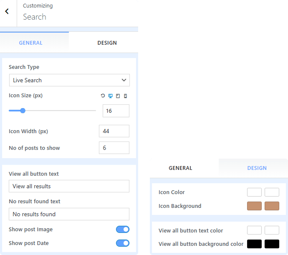This screenshot has width=288, height=255.
Task: Click the blue Design tab in the right panel
Action: point(257,168)
